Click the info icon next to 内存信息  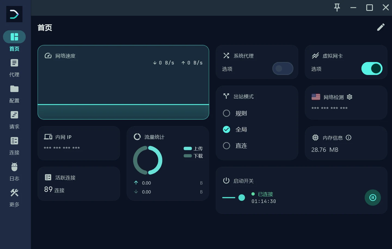point(348,137)
